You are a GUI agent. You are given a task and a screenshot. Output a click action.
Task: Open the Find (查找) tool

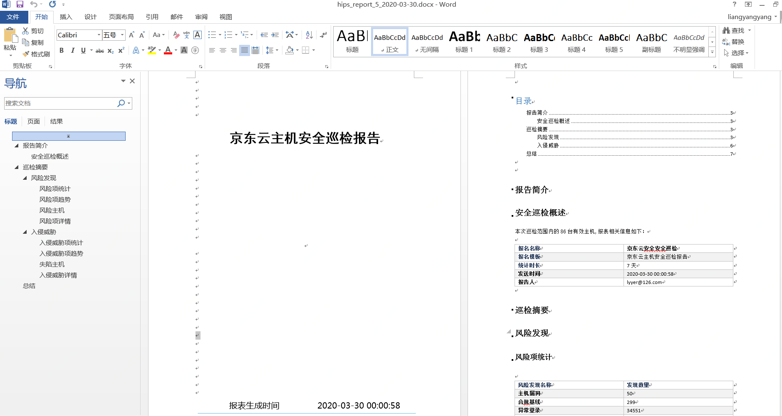pyautogui.click(x=736, y=30)
